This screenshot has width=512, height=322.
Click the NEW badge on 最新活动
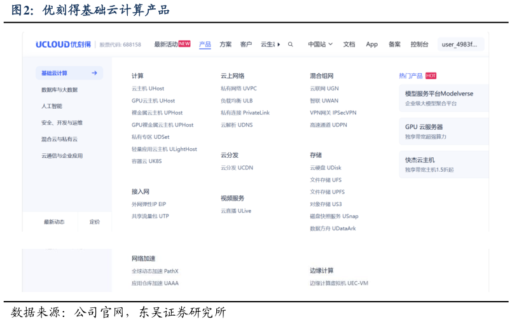184,44
